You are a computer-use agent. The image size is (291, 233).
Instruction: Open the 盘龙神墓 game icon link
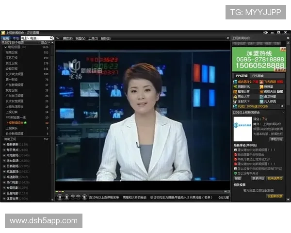pos(261,97)
